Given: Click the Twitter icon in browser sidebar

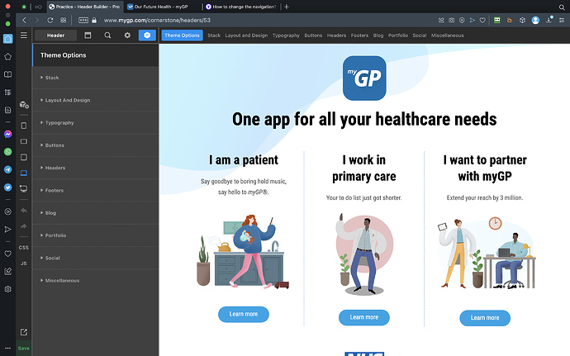Looking at the screenshot, I should pyautogui.click(x=7, y=187).
